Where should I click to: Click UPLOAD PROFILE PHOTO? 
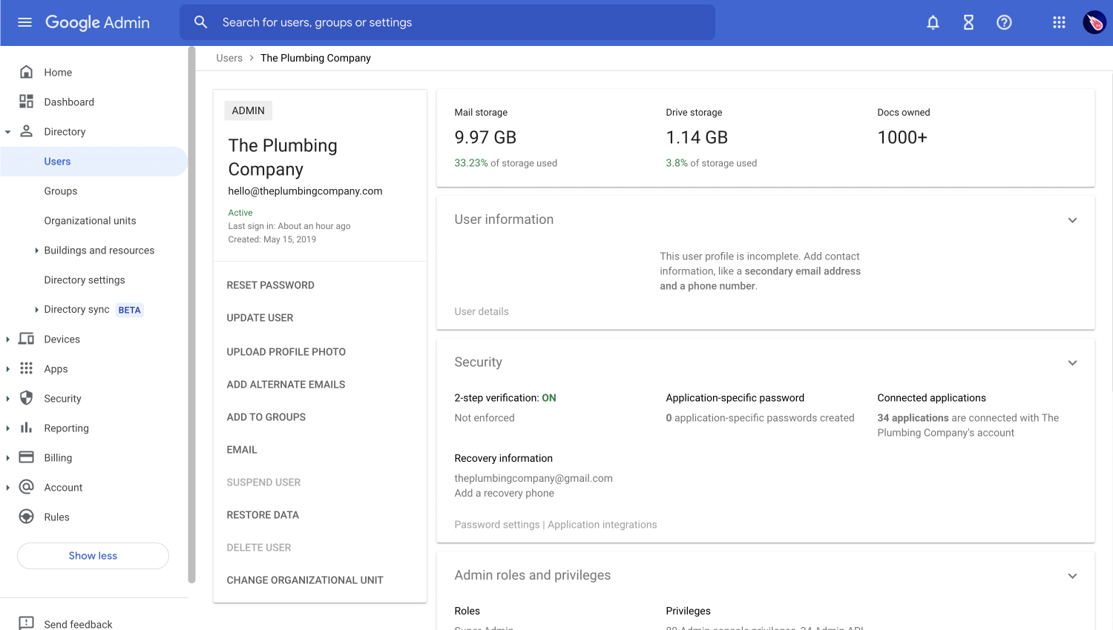286,352
